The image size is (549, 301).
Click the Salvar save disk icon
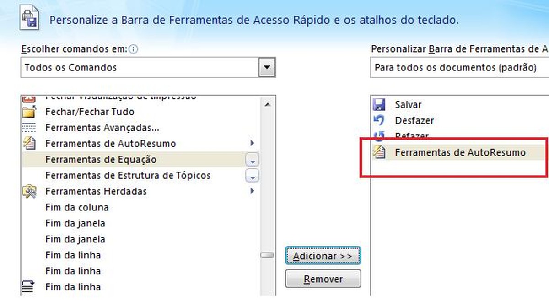(x=379, y=104)
